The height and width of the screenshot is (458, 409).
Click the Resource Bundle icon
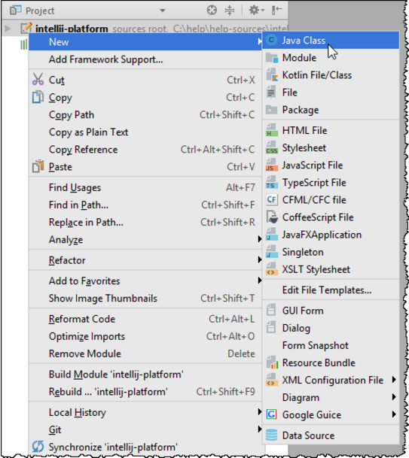tap(272, 362)
